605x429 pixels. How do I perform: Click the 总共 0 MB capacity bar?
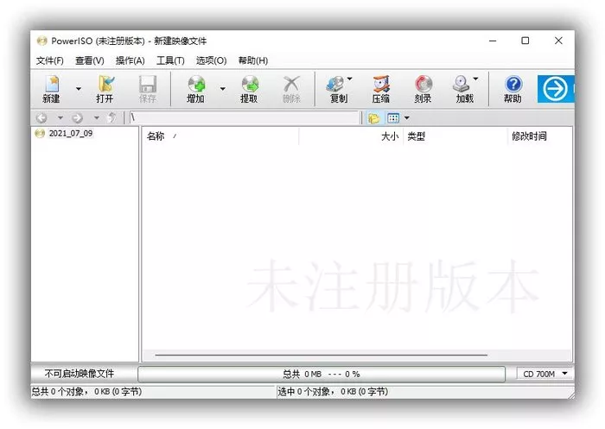click(321, 374)
